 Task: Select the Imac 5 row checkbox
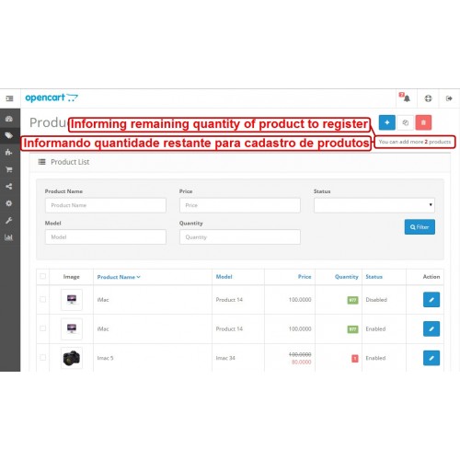point(43,358)
